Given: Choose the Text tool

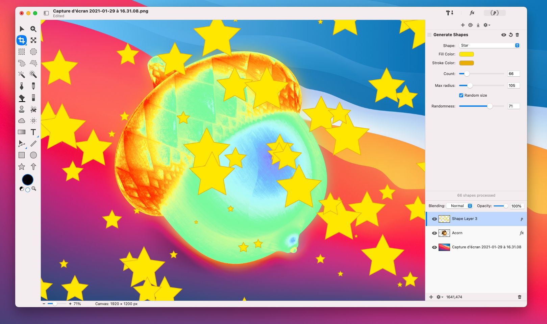Looking at the screenshot, I should point(33,132).
